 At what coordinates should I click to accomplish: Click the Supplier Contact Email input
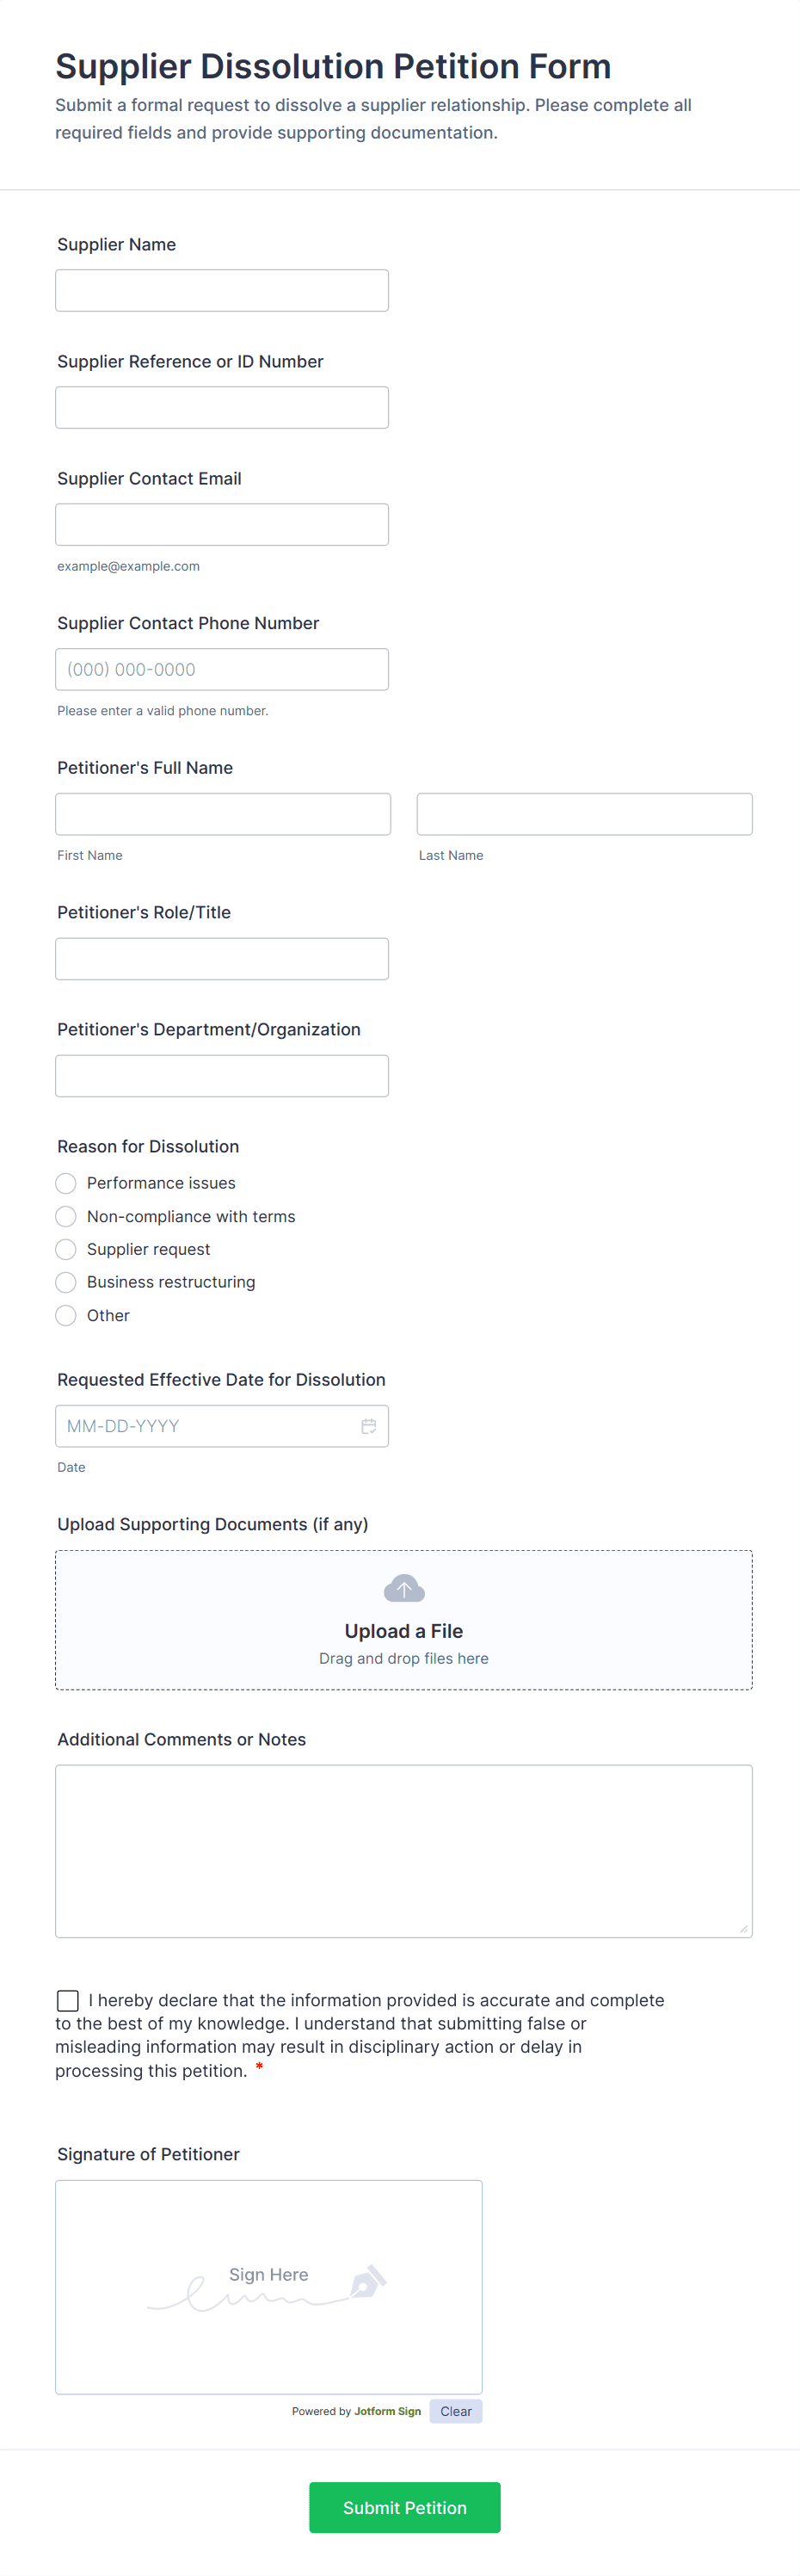[222, 524]
